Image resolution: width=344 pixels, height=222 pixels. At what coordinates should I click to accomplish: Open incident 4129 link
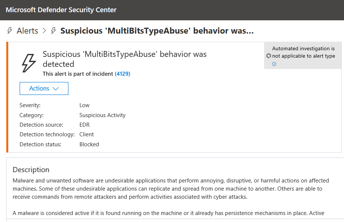122,74
